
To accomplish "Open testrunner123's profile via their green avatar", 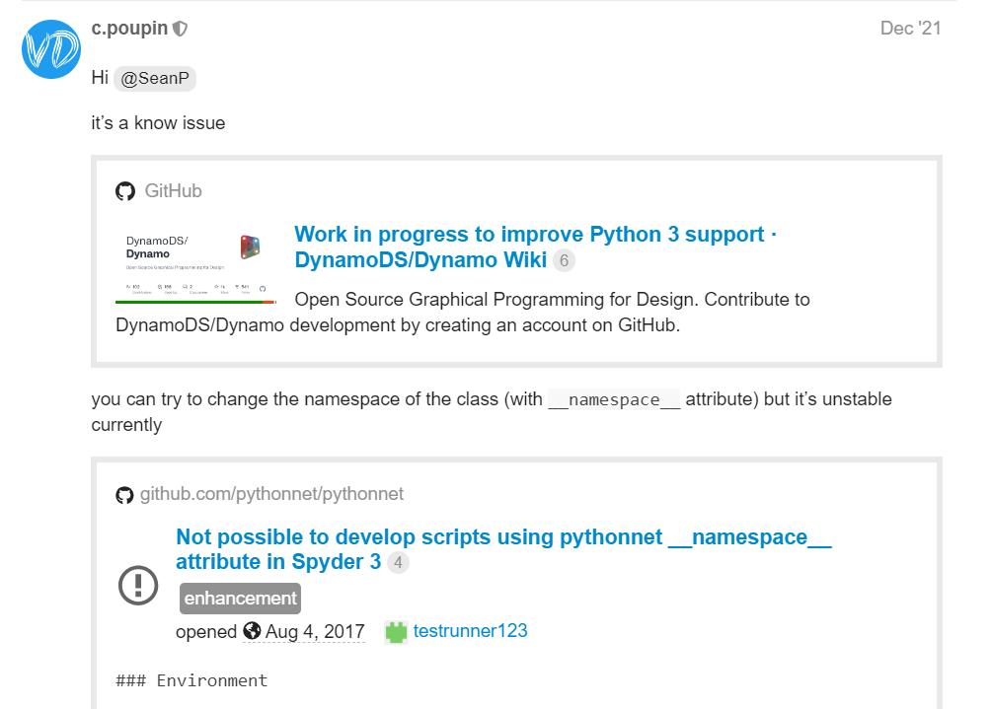I will point(395,631).
